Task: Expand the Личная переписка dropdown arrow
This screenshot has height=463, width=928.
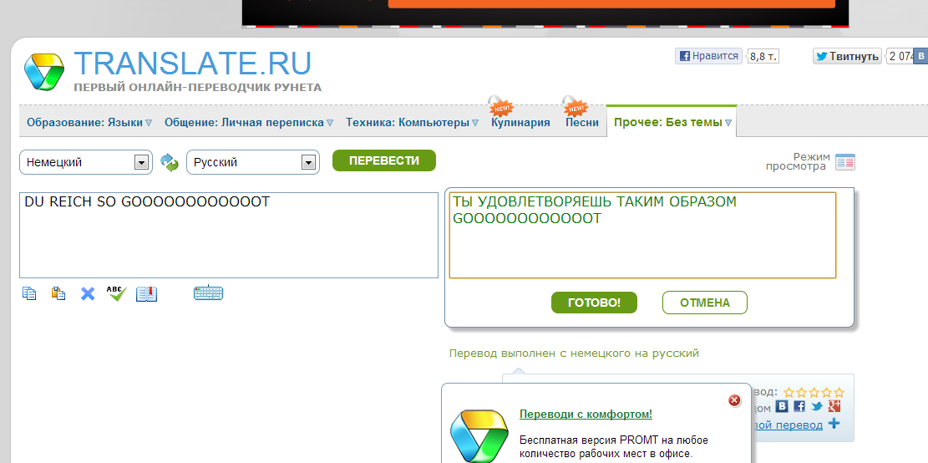Action: pyautogui.click(x=330, y=123)
